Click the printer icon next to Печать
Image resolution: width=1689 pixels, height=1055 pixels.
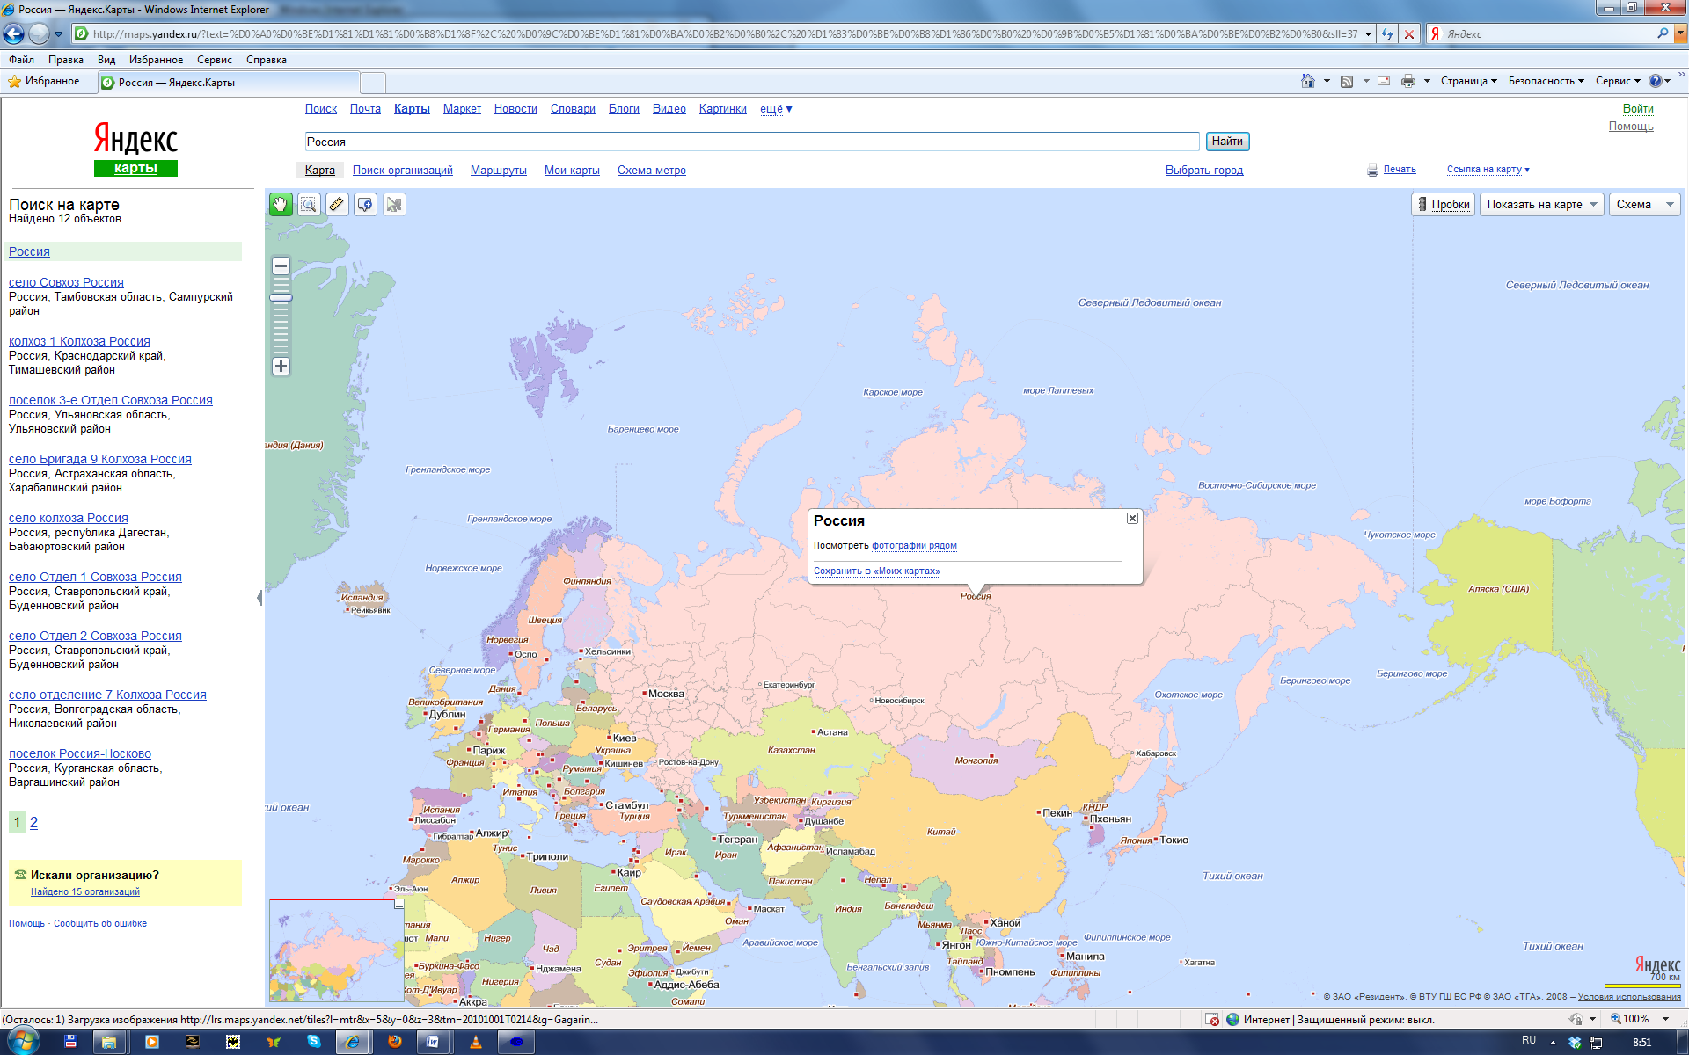1372,170
